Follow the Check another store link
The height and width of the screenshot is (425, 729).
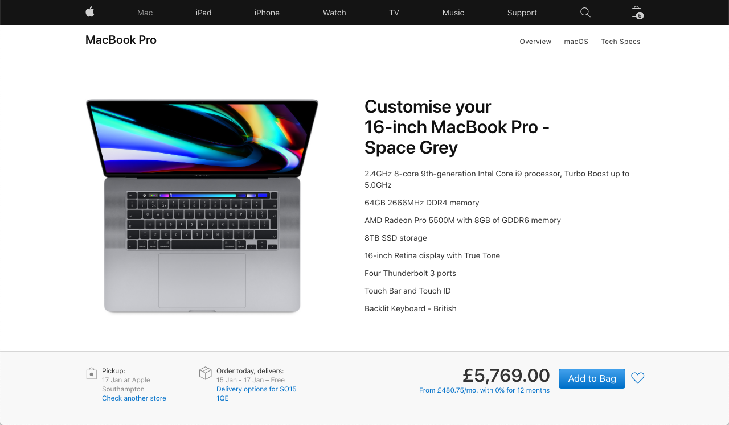coord(134,398)
